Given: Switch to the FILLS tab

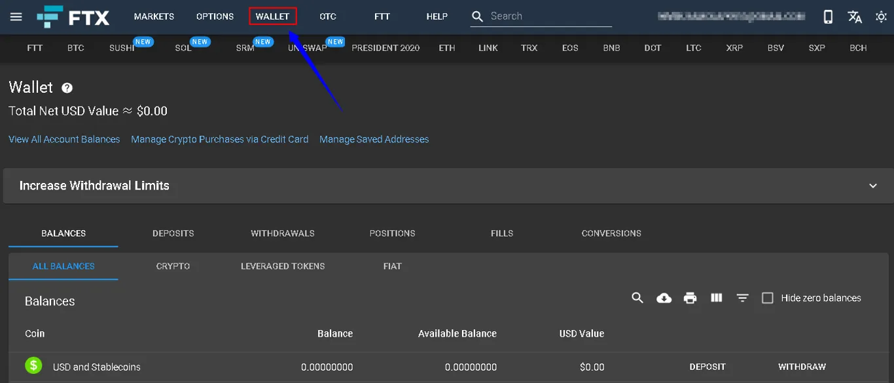Looking at the screenshot, I should (502, 233).
